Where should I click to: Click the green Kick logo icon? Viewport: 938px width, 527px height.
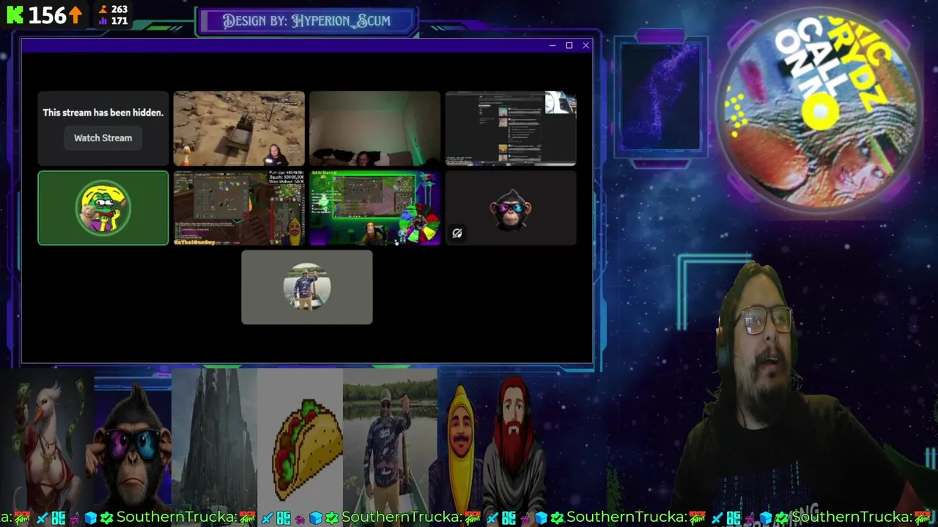pos(15,15)
